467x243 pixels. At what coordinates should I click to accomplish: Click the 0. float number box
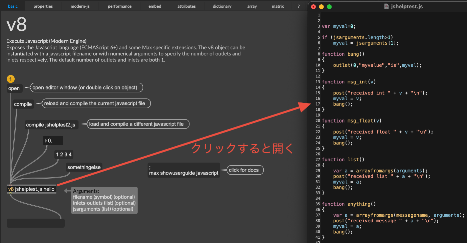[x=53, y=141]
